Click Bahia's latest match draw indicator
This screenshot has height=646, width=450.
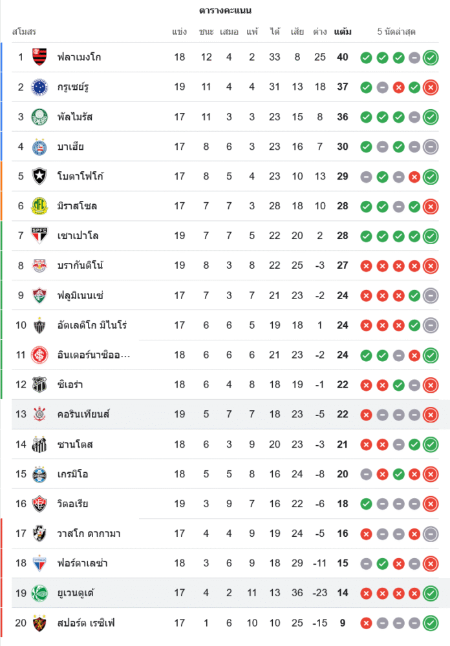pyautogui.click(x=431, y=147)
